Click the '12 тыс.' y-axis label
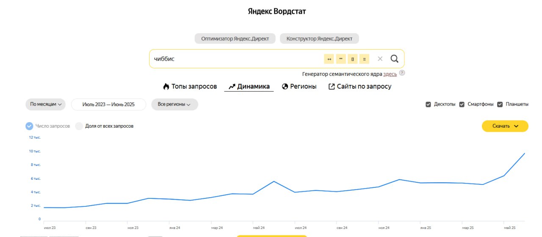The image size is (542, 237). click(x=34, y=137)
